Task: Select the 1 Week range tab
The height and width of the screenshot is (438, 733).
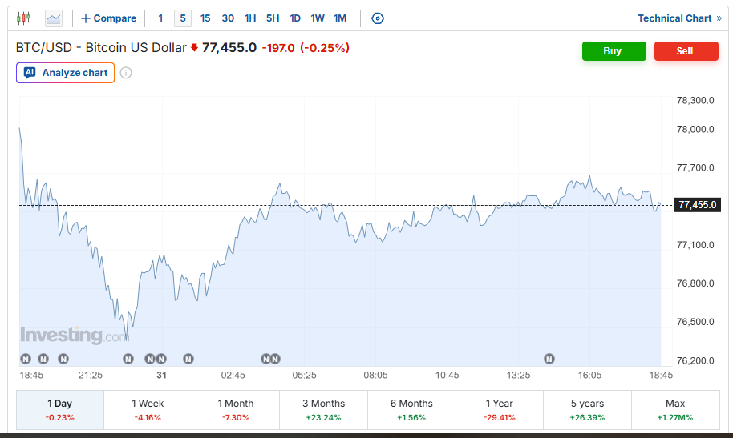Action: [x=148, y=410]
